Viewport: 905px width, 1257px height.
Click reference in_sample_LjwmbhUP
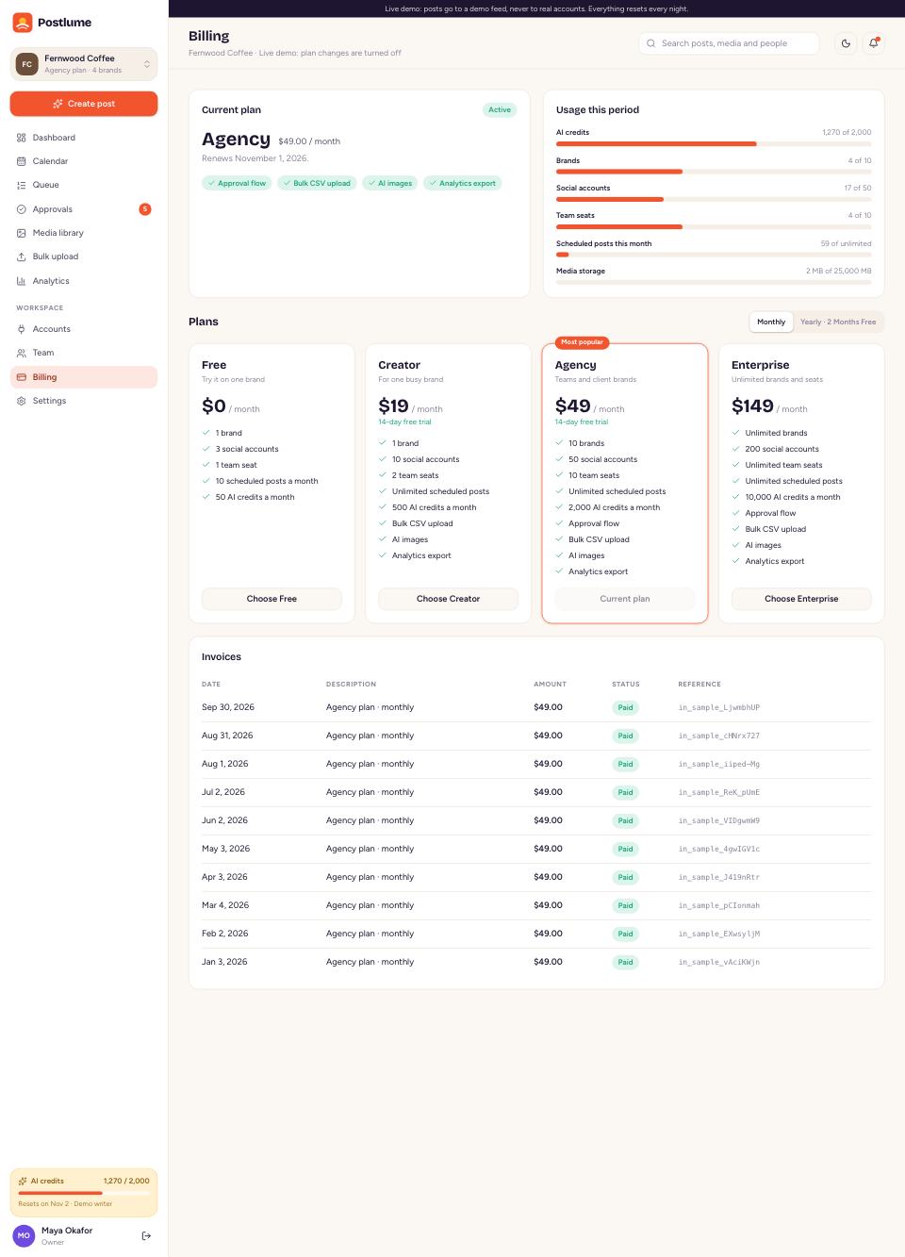pos(719,707)
